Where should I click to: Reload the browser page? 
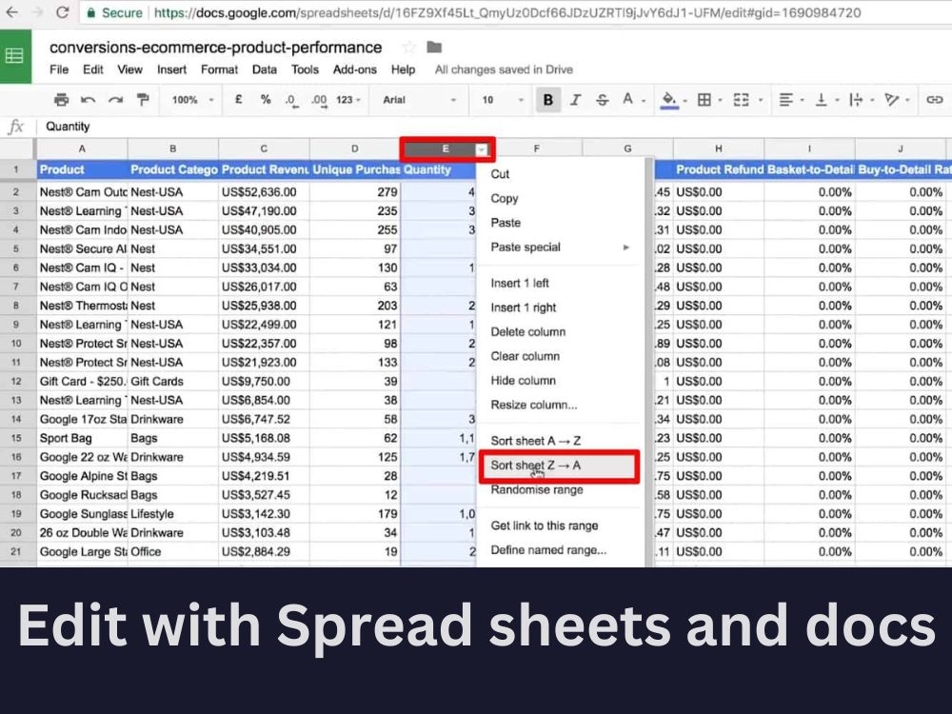tap(62, 12)
